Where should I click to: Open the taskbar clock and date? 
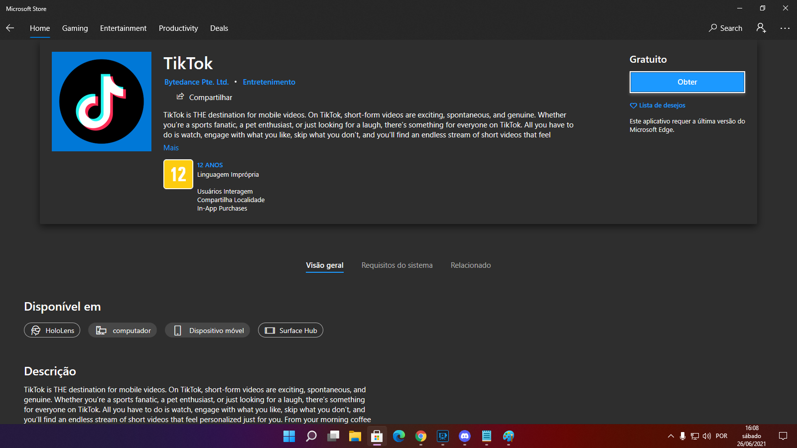coord(752,436)
